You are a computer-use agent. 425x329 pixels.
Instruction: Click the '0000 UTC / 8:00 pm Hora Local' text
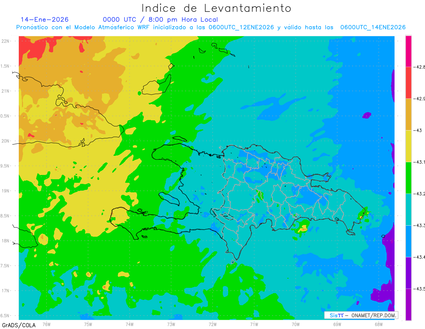coord(160,20)
